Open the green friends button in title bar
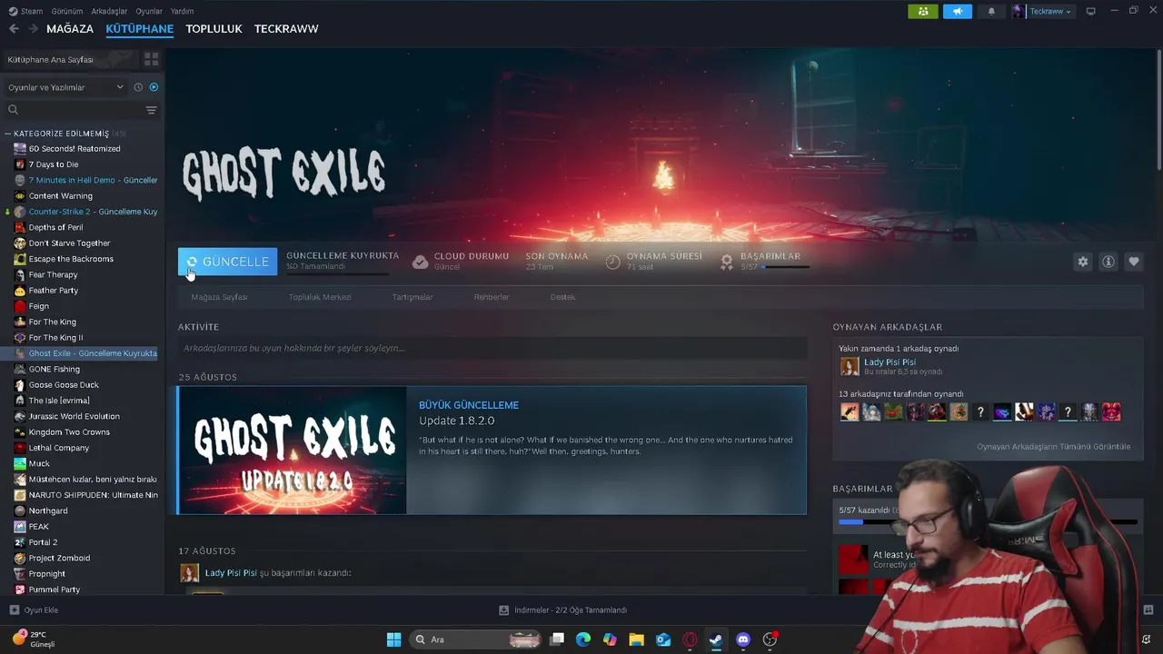This screenshot has width=1163, height=654. tap(922, 11)
